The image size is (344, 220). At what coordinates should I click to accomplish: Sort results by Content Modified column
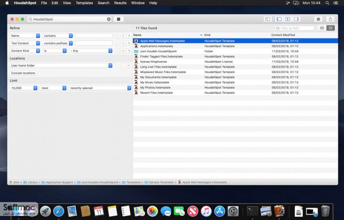[x=283, y=35]
